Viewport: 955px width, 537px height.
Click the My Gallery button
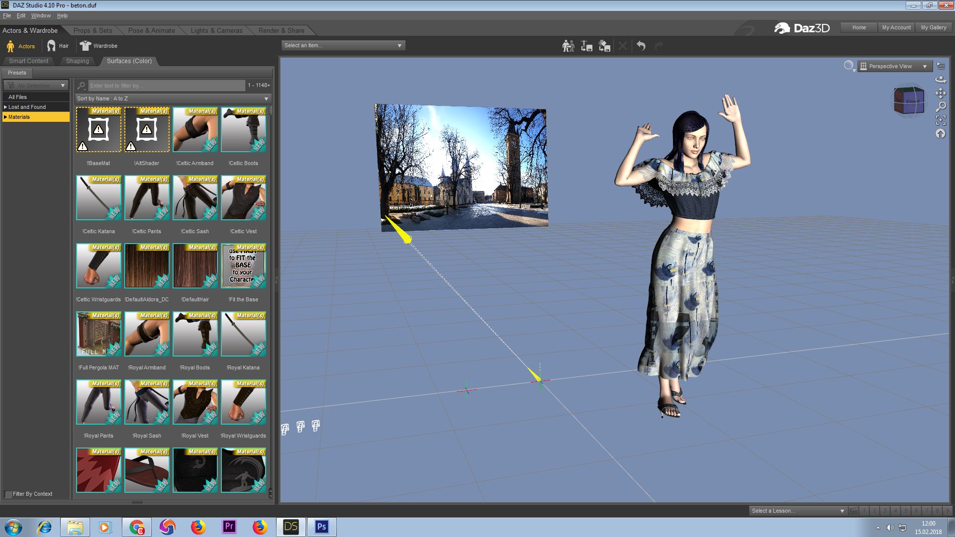tap(933, 27)
